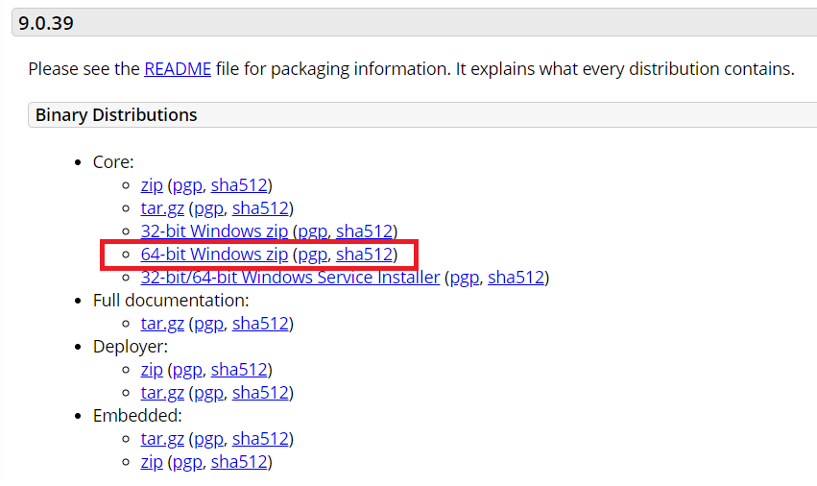Open sha512 for Deployer tar.gz
This screenshot has width=817, height=486.
260,393
